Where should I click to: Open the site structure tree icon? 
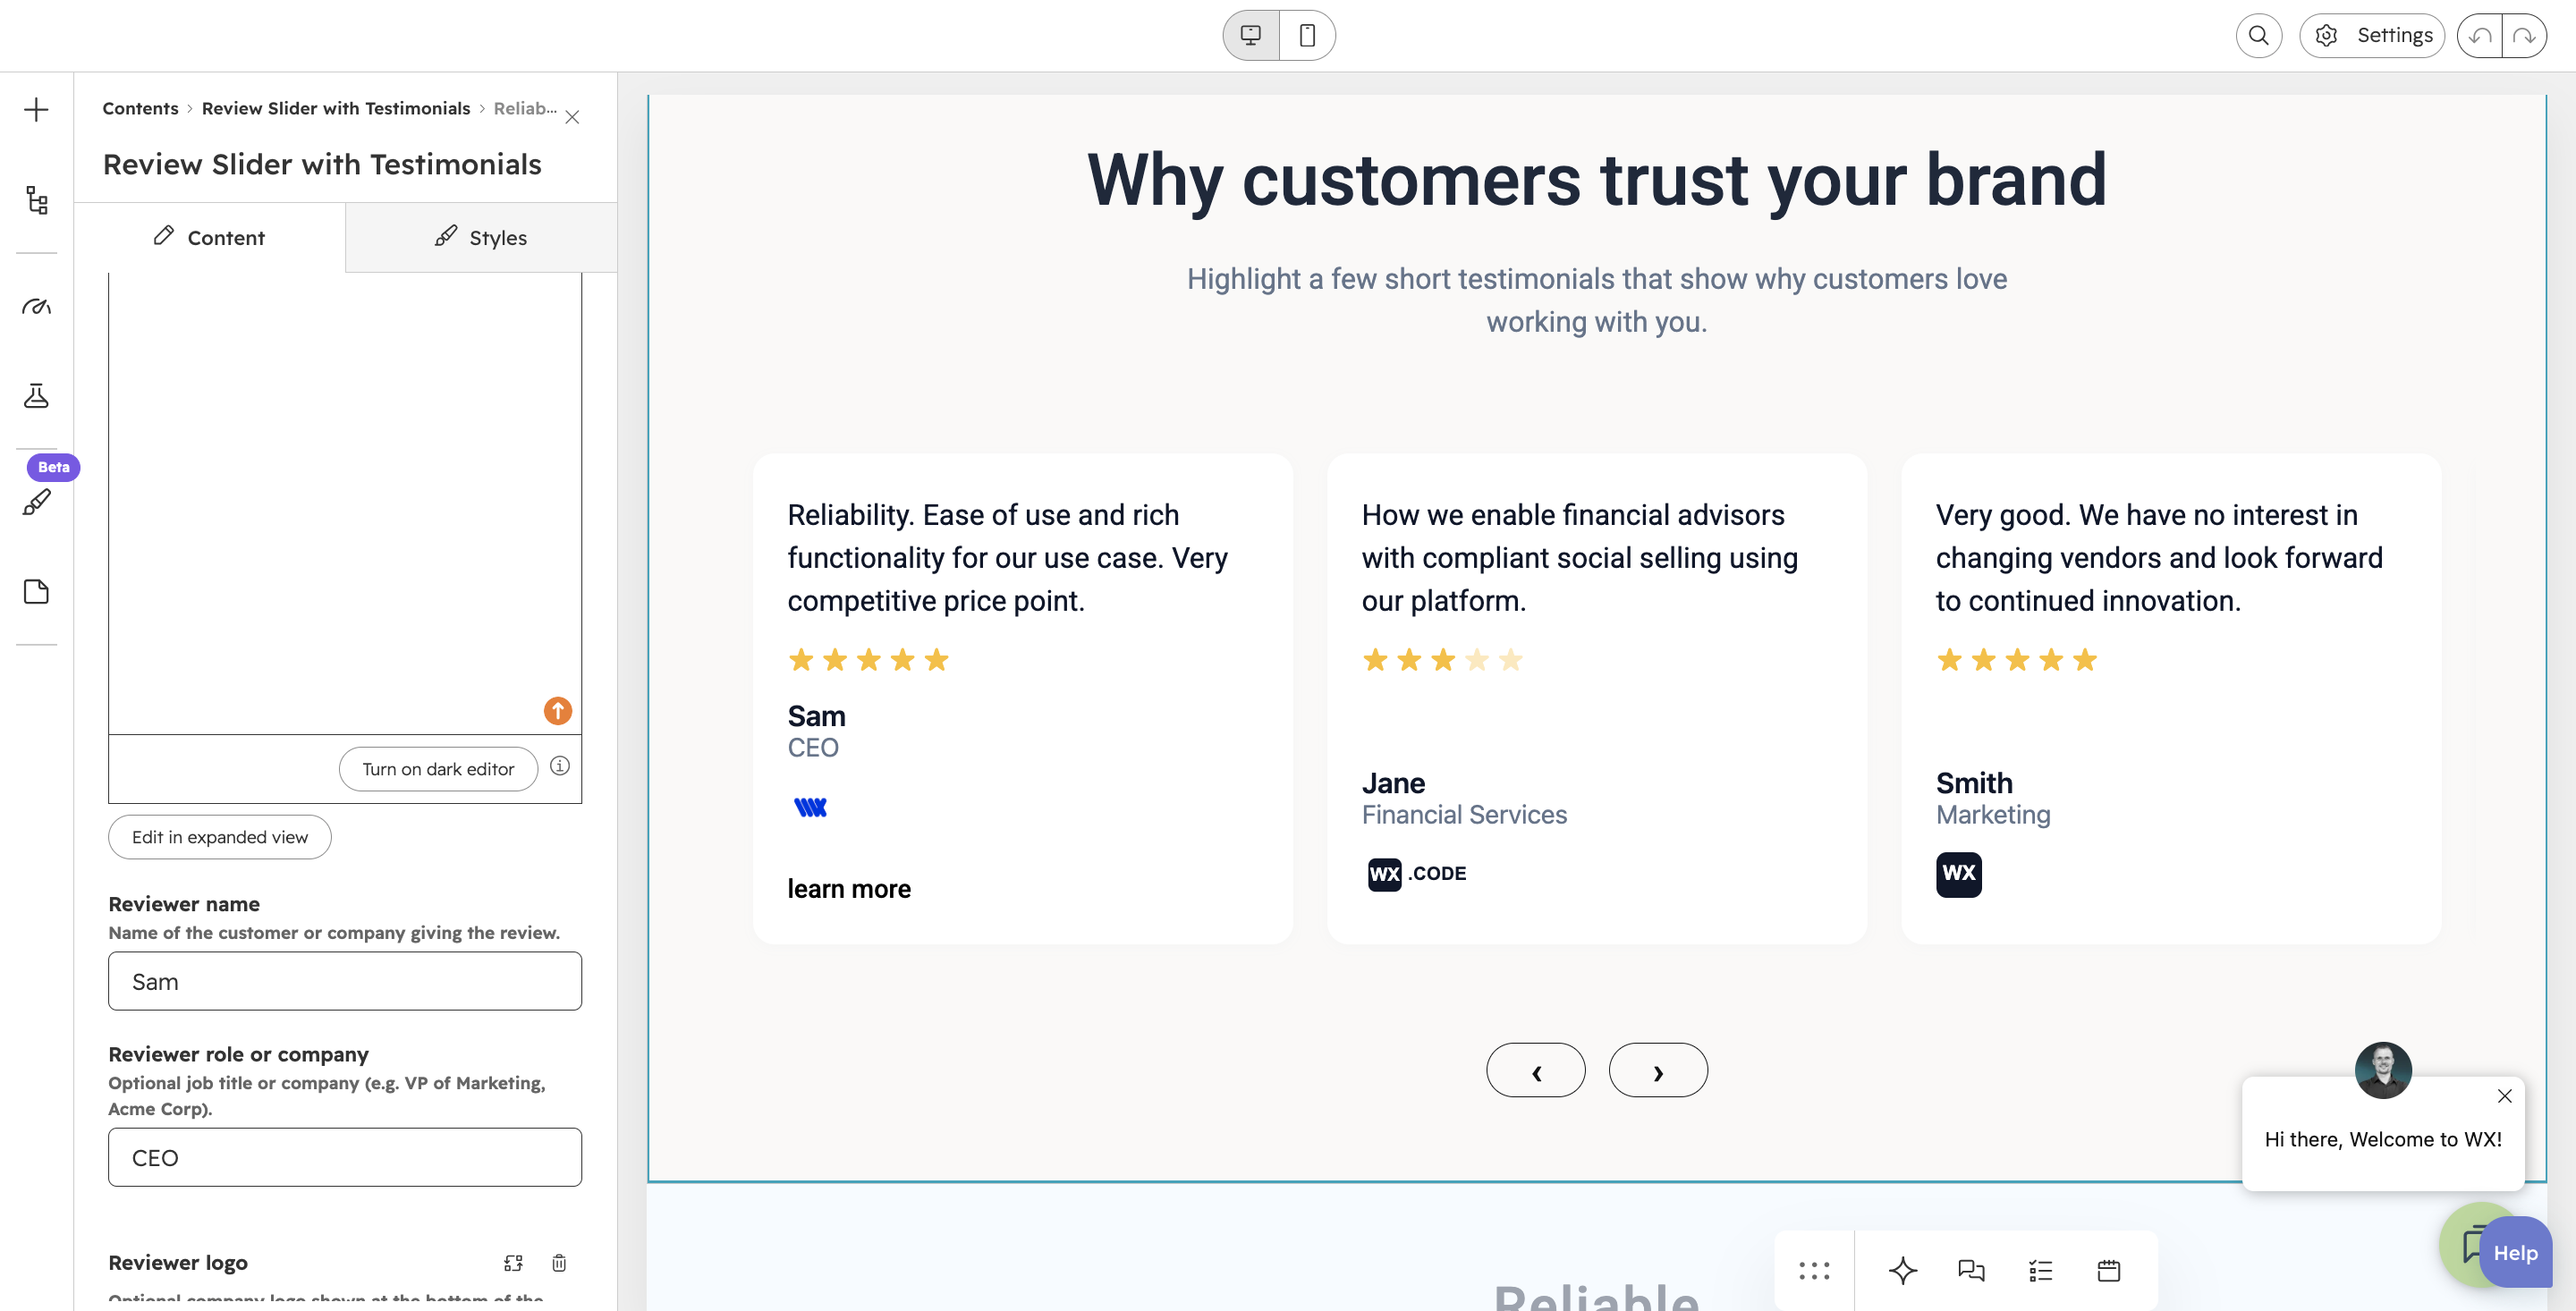pyautogui.click(x=36, y=200)
